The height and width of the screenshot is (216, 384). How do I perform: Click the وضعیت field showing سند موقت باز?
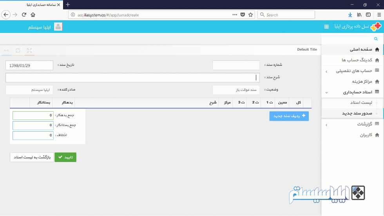tap(236, 90)
